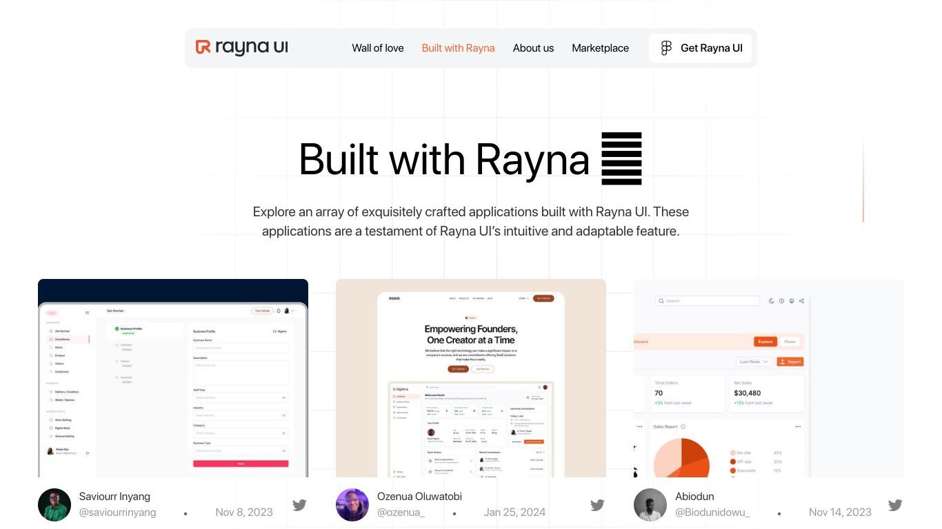Click the Built with Rayna heading
942x529 pixels.
[x=444, y=159]
